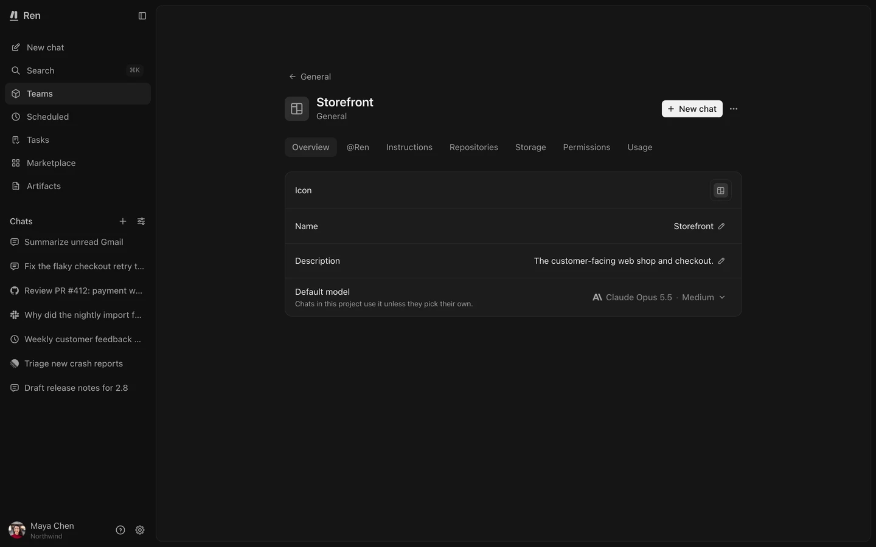The width and height of the screenshot is (876, 547).
Task: Switch to the Storage tab
Action: click(x=530, y=147)
